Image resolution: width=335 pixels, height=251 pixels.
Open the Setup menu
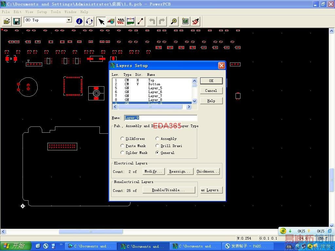pyautogui.click(x=42, y=12)
